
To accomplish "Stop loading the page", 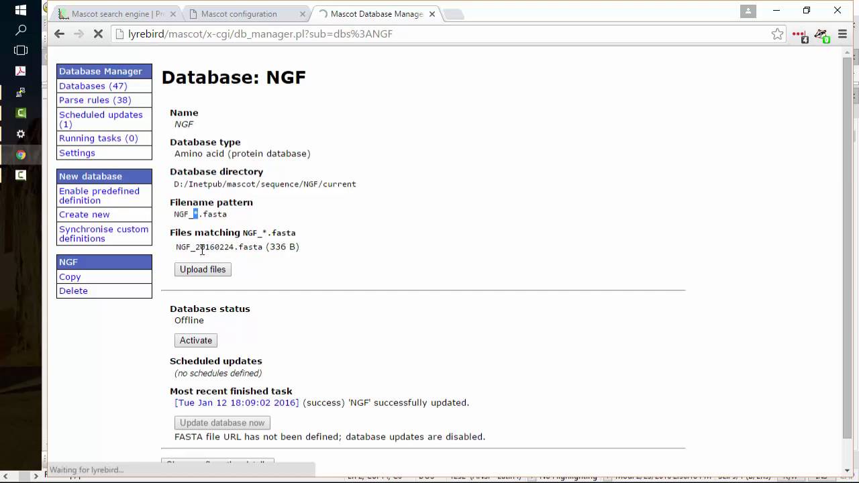I will point(98,34).
